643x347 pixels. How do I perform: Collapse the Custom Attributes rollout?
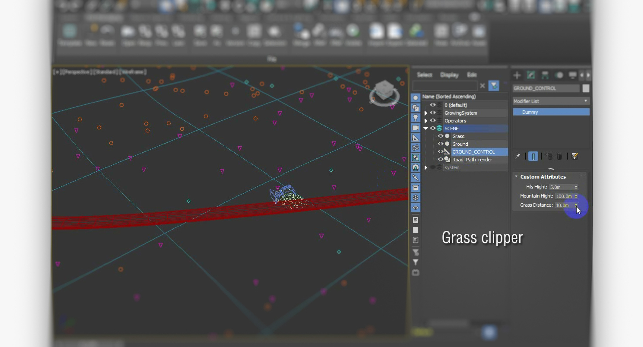point(516,176)
